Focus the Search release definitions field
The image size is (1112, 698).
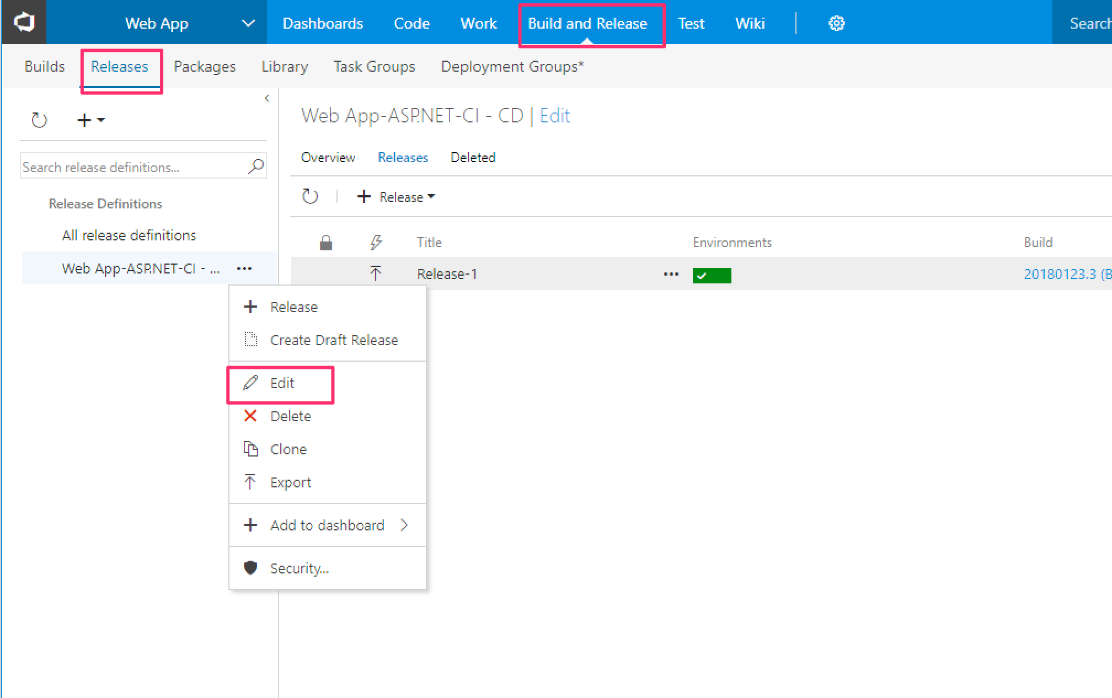[132, 167]
